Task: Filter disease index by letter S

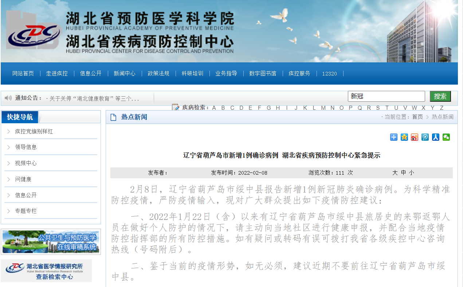Action: (378, 108)
